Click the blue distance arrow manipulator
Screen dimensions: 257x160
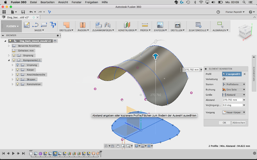click(x=156, y=57)
